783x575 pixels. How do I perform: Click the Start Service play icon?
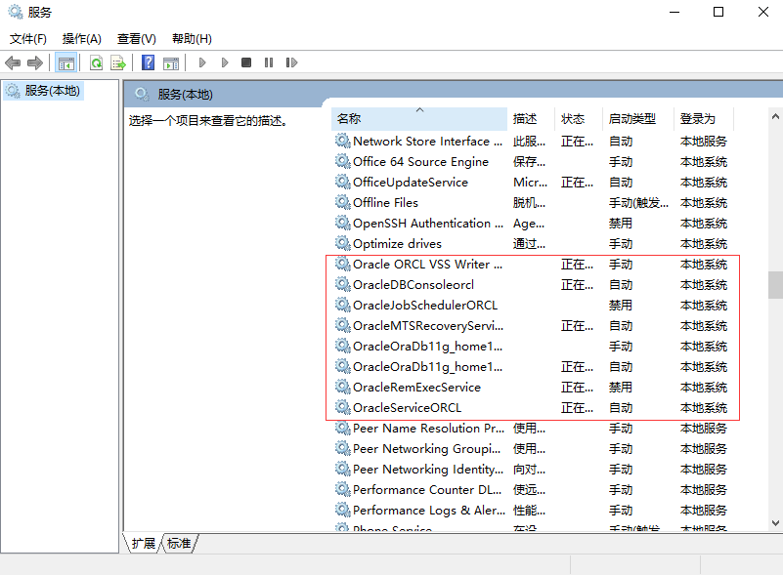tap(202, 62)
